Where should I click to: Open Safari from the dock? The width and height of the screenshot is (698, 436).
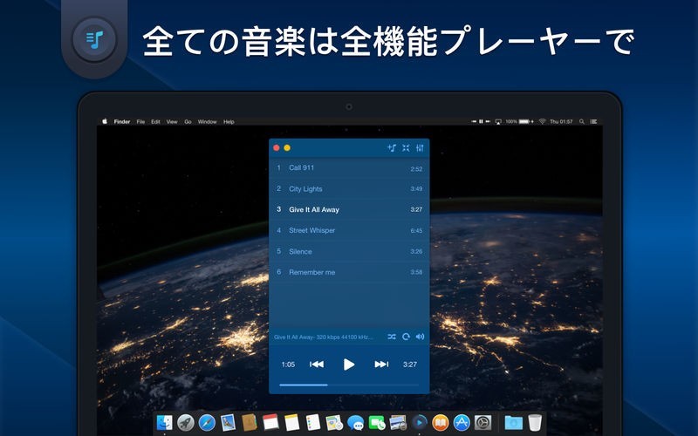click(x=206, y=423)
